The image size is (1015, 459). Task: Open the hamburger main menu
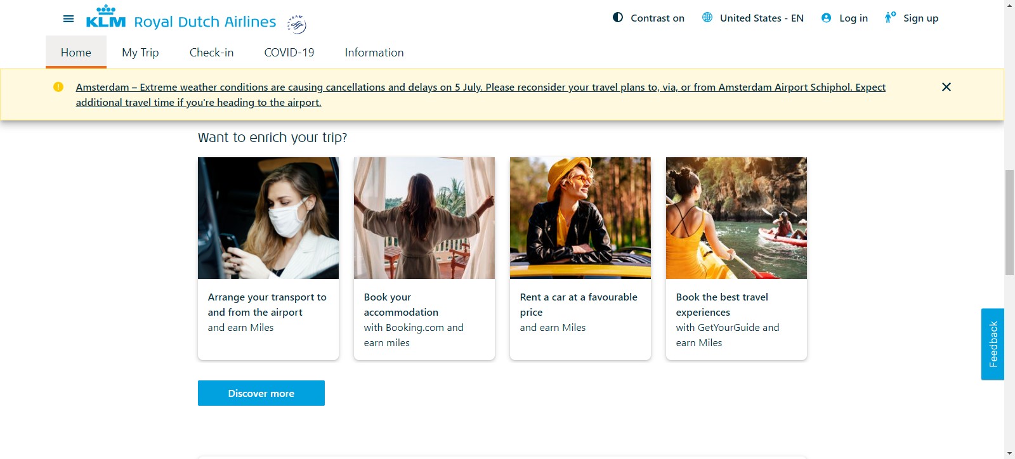coord(69,19)
